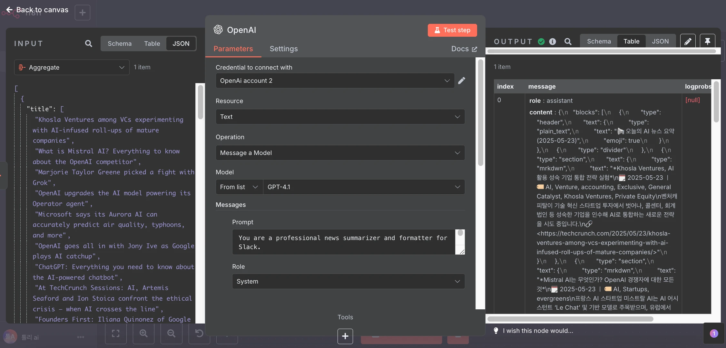Click the [null] logprobs cell

pyautogui.click(x=692, y=100)
